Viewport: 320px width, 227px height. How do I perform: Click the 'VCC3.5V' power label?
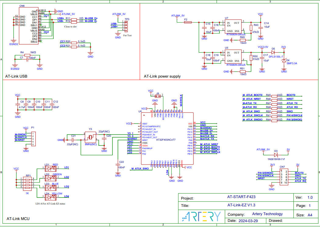[263, 47]
